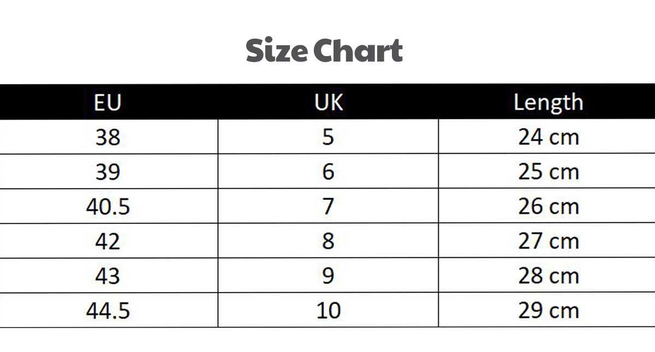Click the 28 cm length cell
Screen dimensions: 655x352
click(x=547, y=276)
